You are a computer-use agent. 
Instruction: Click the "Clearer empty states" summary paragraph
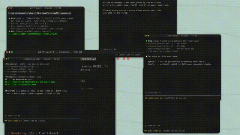point(132,12)
